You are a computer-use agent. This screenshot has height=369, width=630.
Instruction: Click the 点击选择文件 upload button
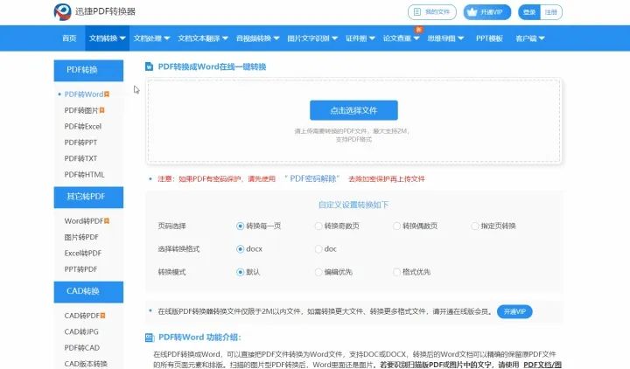click(x=353, y=110)
